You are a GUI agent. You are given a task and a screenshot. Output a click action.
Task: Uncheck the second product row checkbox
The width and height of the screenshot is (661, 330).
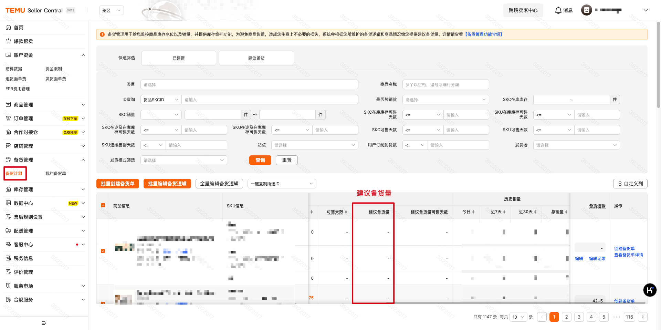click(x=103, y=303)
